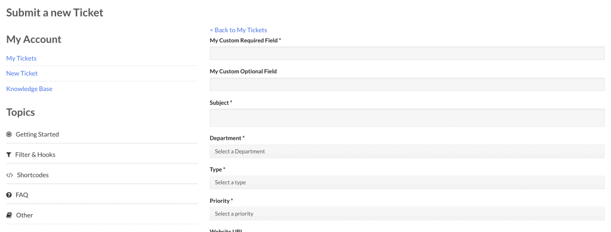Open the Select a Department dropdown
The image size is (611, 232).
(407, 152)
